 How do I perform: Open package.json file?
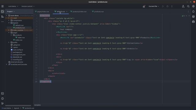18,52
